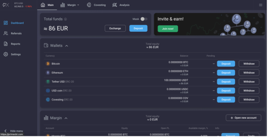Click the Analysis icon in top navigation

115,5
